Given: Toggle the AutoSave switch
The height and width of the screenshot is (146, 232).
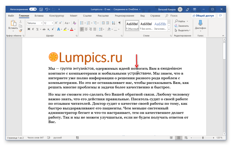Looking at the screenshot, I should 33,9.
